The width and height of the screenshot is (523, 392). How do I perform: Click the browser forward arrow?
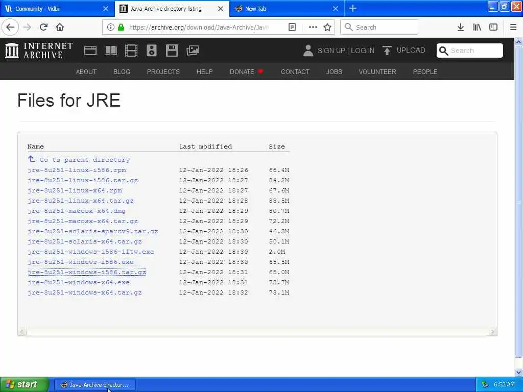pos(27,27)
